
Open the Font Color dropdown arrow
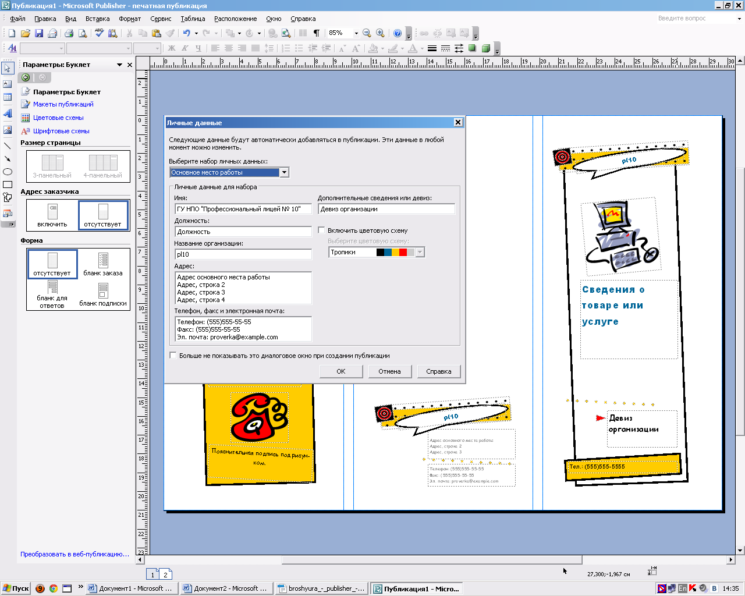tap(422, 48)
